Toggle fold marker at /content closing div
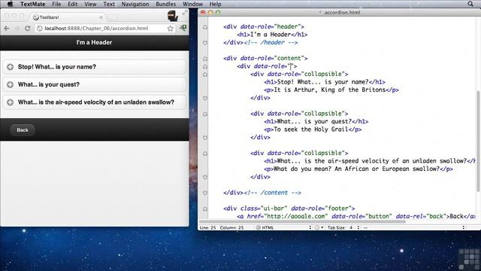This screenshot has height=271, width=481. 205,193
